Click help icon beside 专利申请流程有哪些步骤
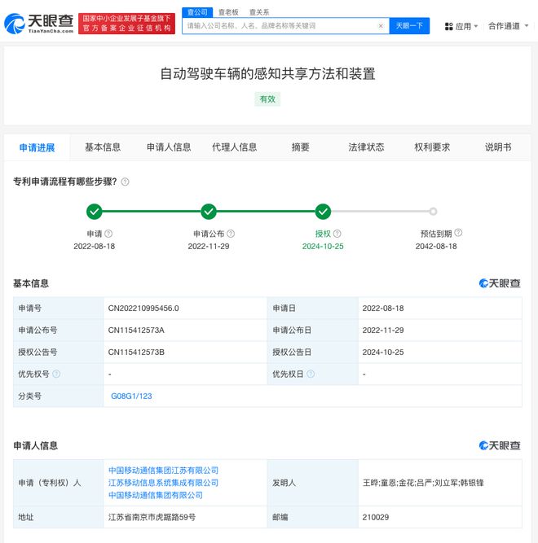538x543 pixels. pos(126,182)
